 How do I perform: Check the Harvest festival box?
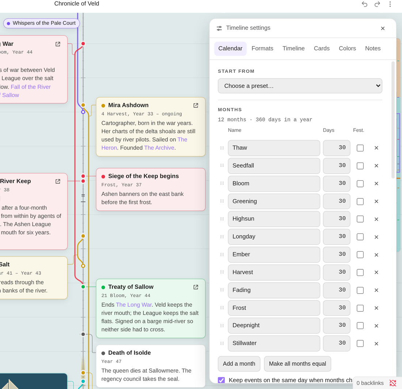click(x=360, y=272)
